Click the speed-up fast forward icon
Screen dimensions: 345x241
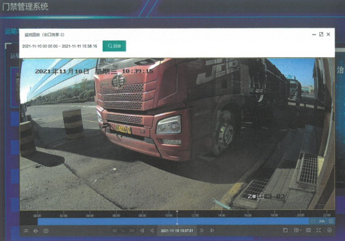pyautogui.click(x=132, y=231)
